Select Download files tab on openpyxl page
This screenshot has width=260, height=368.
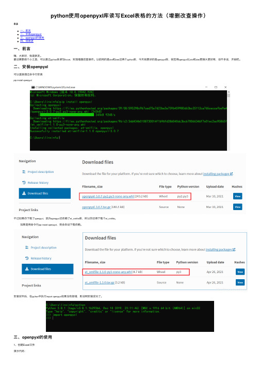tap(44, 194)
